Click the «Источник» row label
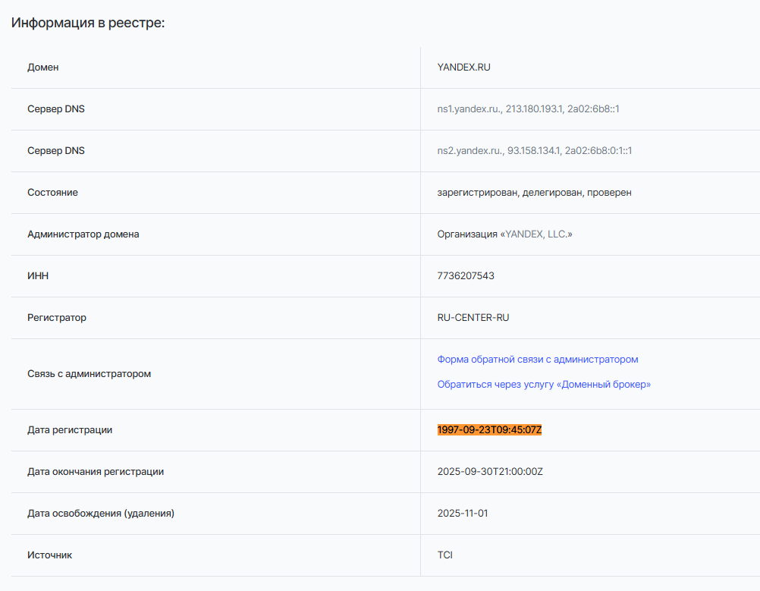Image resolution: width=760 pixels, height=591 pixels. (49, 555)
